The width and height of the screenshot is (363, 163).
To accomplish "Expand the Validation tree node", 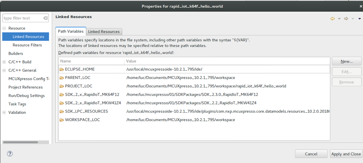I will [x=4, y=112].
